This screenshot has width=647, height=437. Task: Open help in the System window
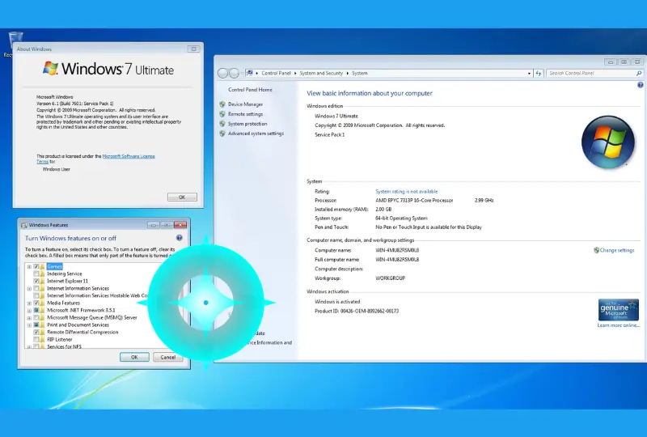pyautogui.click(x=640, y=85)
